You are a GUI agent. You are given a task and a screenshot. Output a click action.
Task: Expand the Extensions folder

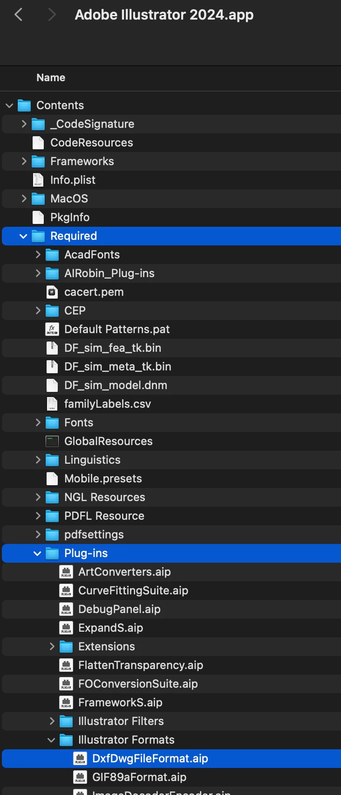[52, 647]
